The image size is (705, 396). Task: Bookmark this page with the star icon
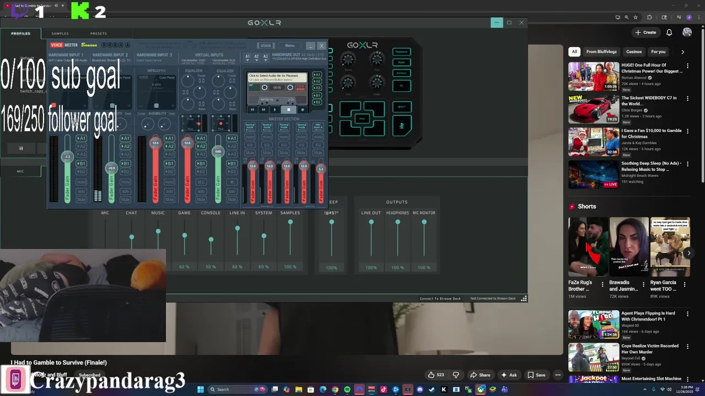pyautogui.click(x=636, y=17)
